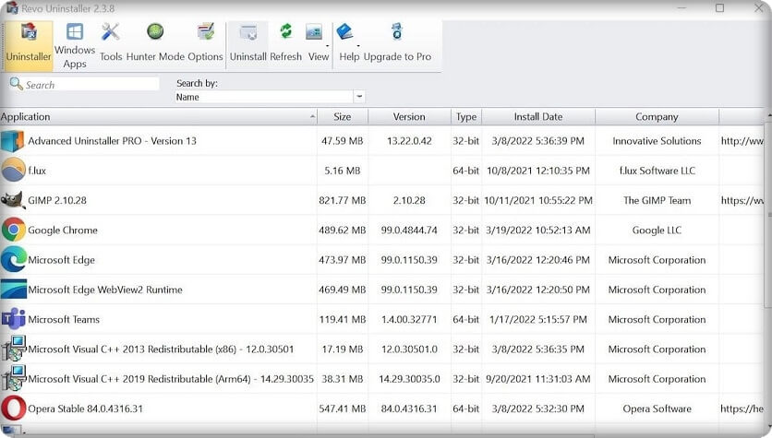Viewport: 772px width, 438px height.
Task: Click version cell "13.22.0.42"
Action: click(409, 141)
